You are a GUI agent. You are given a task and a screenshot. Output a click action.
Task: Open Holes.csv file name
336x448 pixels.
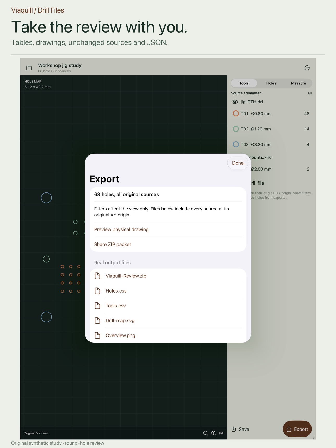tap(116, 291)
